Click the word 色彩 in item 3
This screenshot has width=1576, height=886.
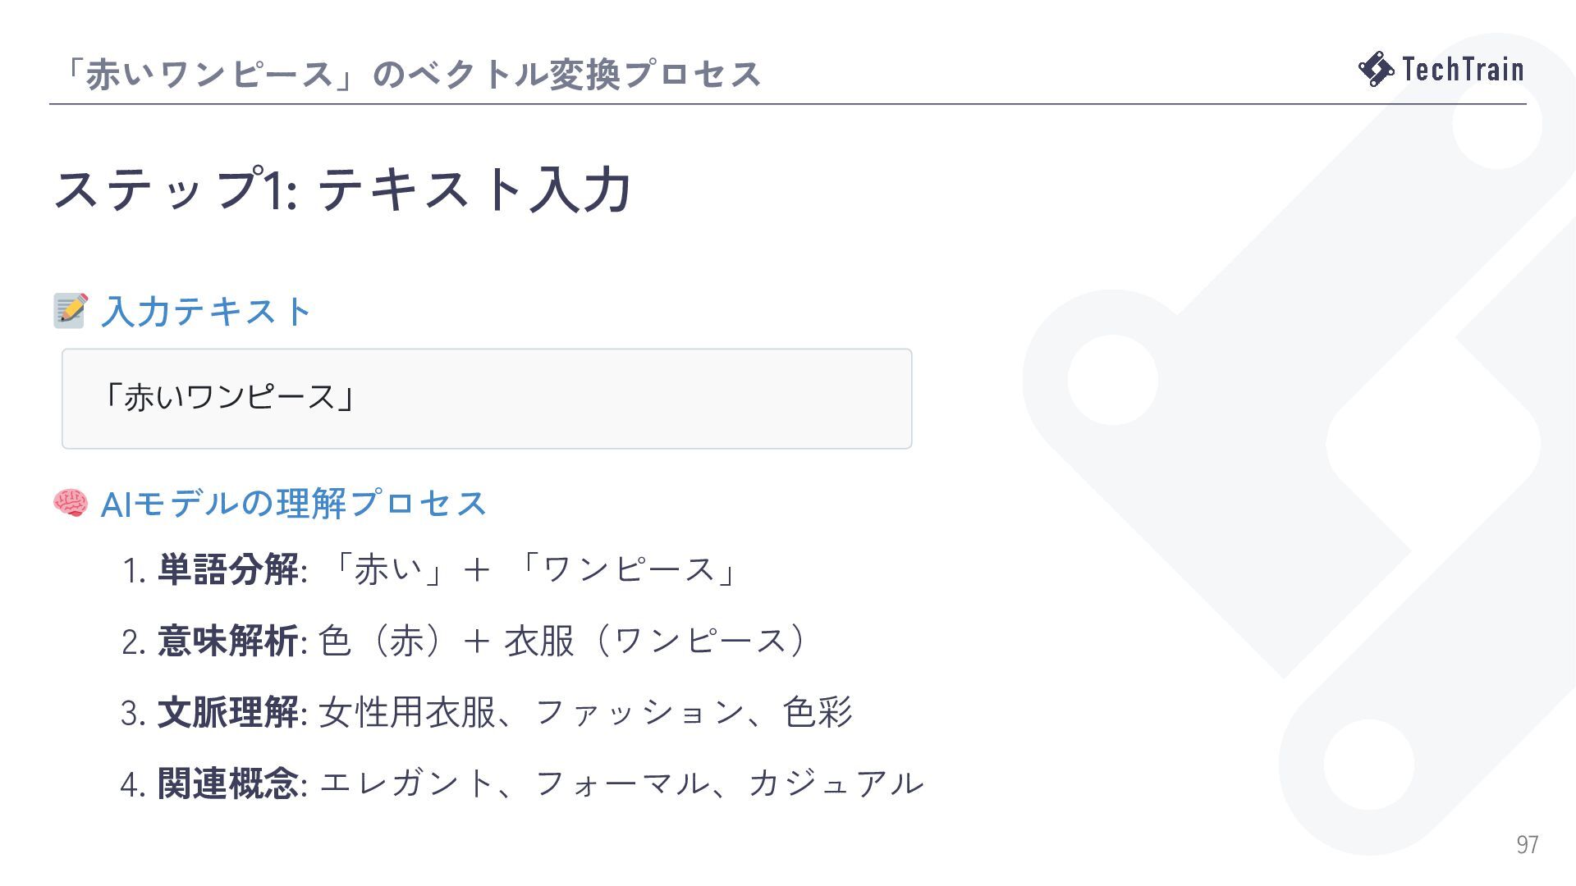click(818, 712)
